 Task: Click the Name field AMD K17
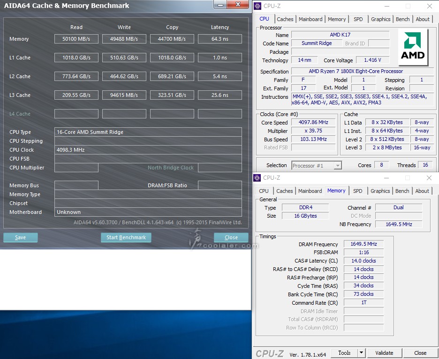(x=340, y=35)
